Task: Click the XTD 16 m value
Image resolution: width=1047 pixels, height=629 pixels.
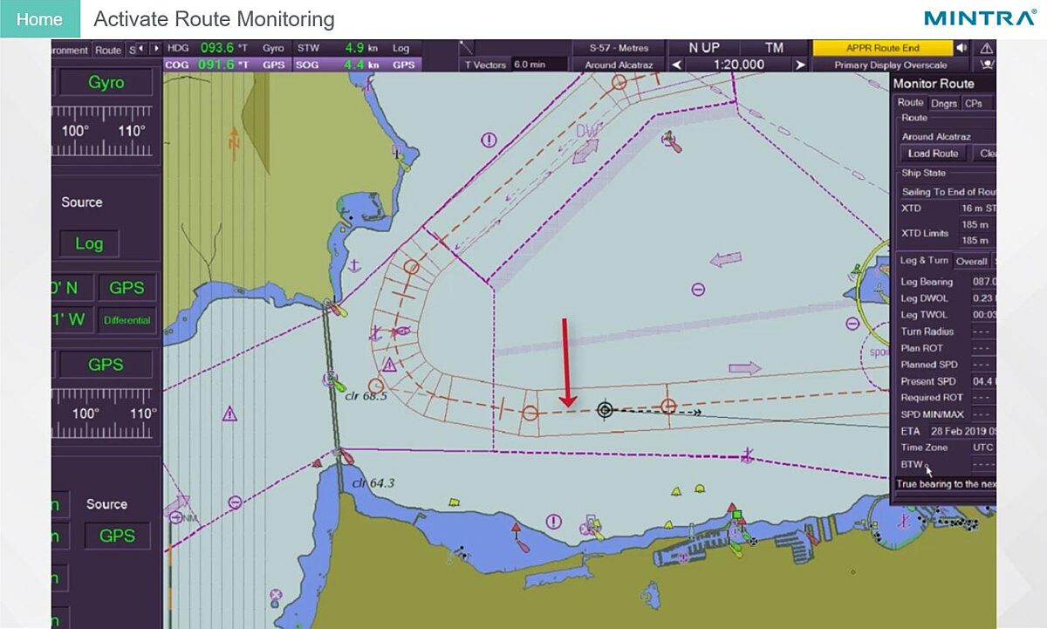Action: (978, 209)
